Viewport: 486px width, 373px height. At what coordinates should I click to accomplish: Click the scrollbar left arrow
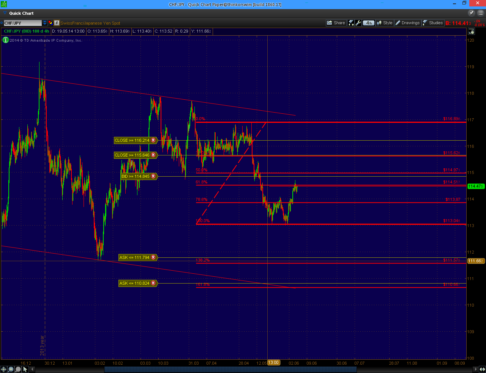[x=32, y=369]
